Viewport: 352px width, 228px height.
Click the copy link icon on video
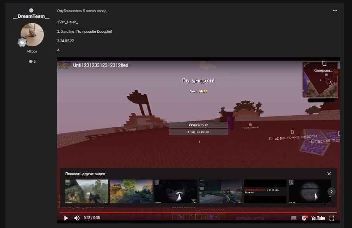pos(324,64)
